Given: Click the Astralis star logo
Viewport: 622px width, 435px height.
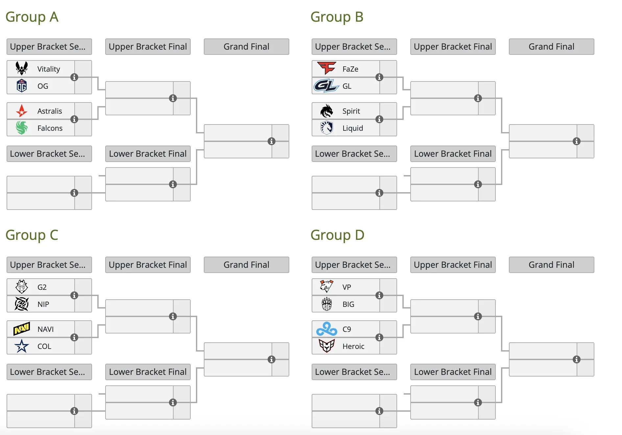Looking at the screenshot, I should pyautogui.click(x=22, y=111).
